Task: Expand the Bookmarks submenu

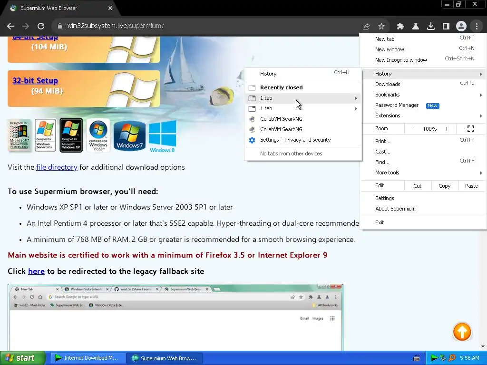Action: (x=423, y=95)
